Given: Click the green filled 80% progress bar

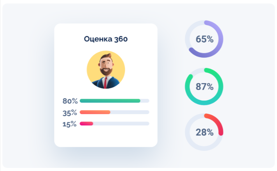Looking at the screenshot, I should pos(110,101).
